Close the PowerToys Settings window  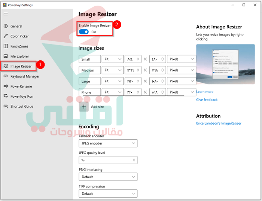pyautogui.click(x=255, y=5)
